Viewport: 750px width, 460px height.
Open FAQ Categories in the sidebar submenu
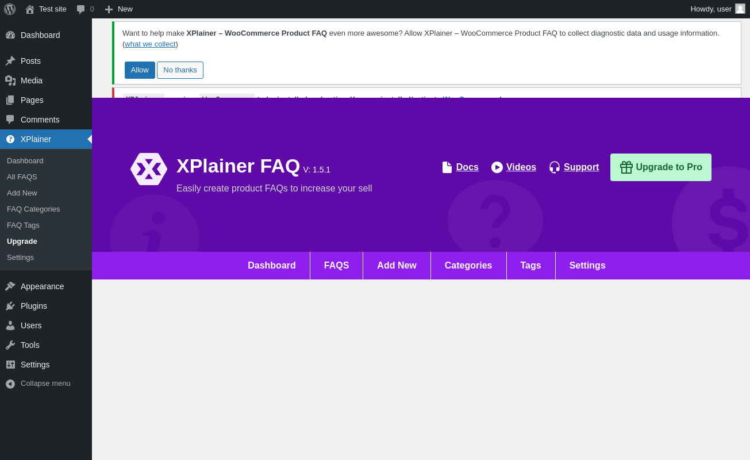click(x=33, y=209)
